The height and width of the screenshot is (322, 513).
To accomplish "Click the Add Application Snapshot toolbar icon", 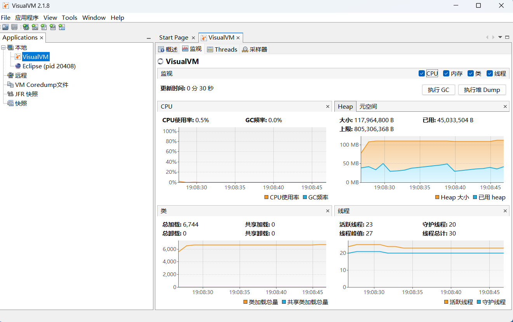I will (x=61, y=27).
